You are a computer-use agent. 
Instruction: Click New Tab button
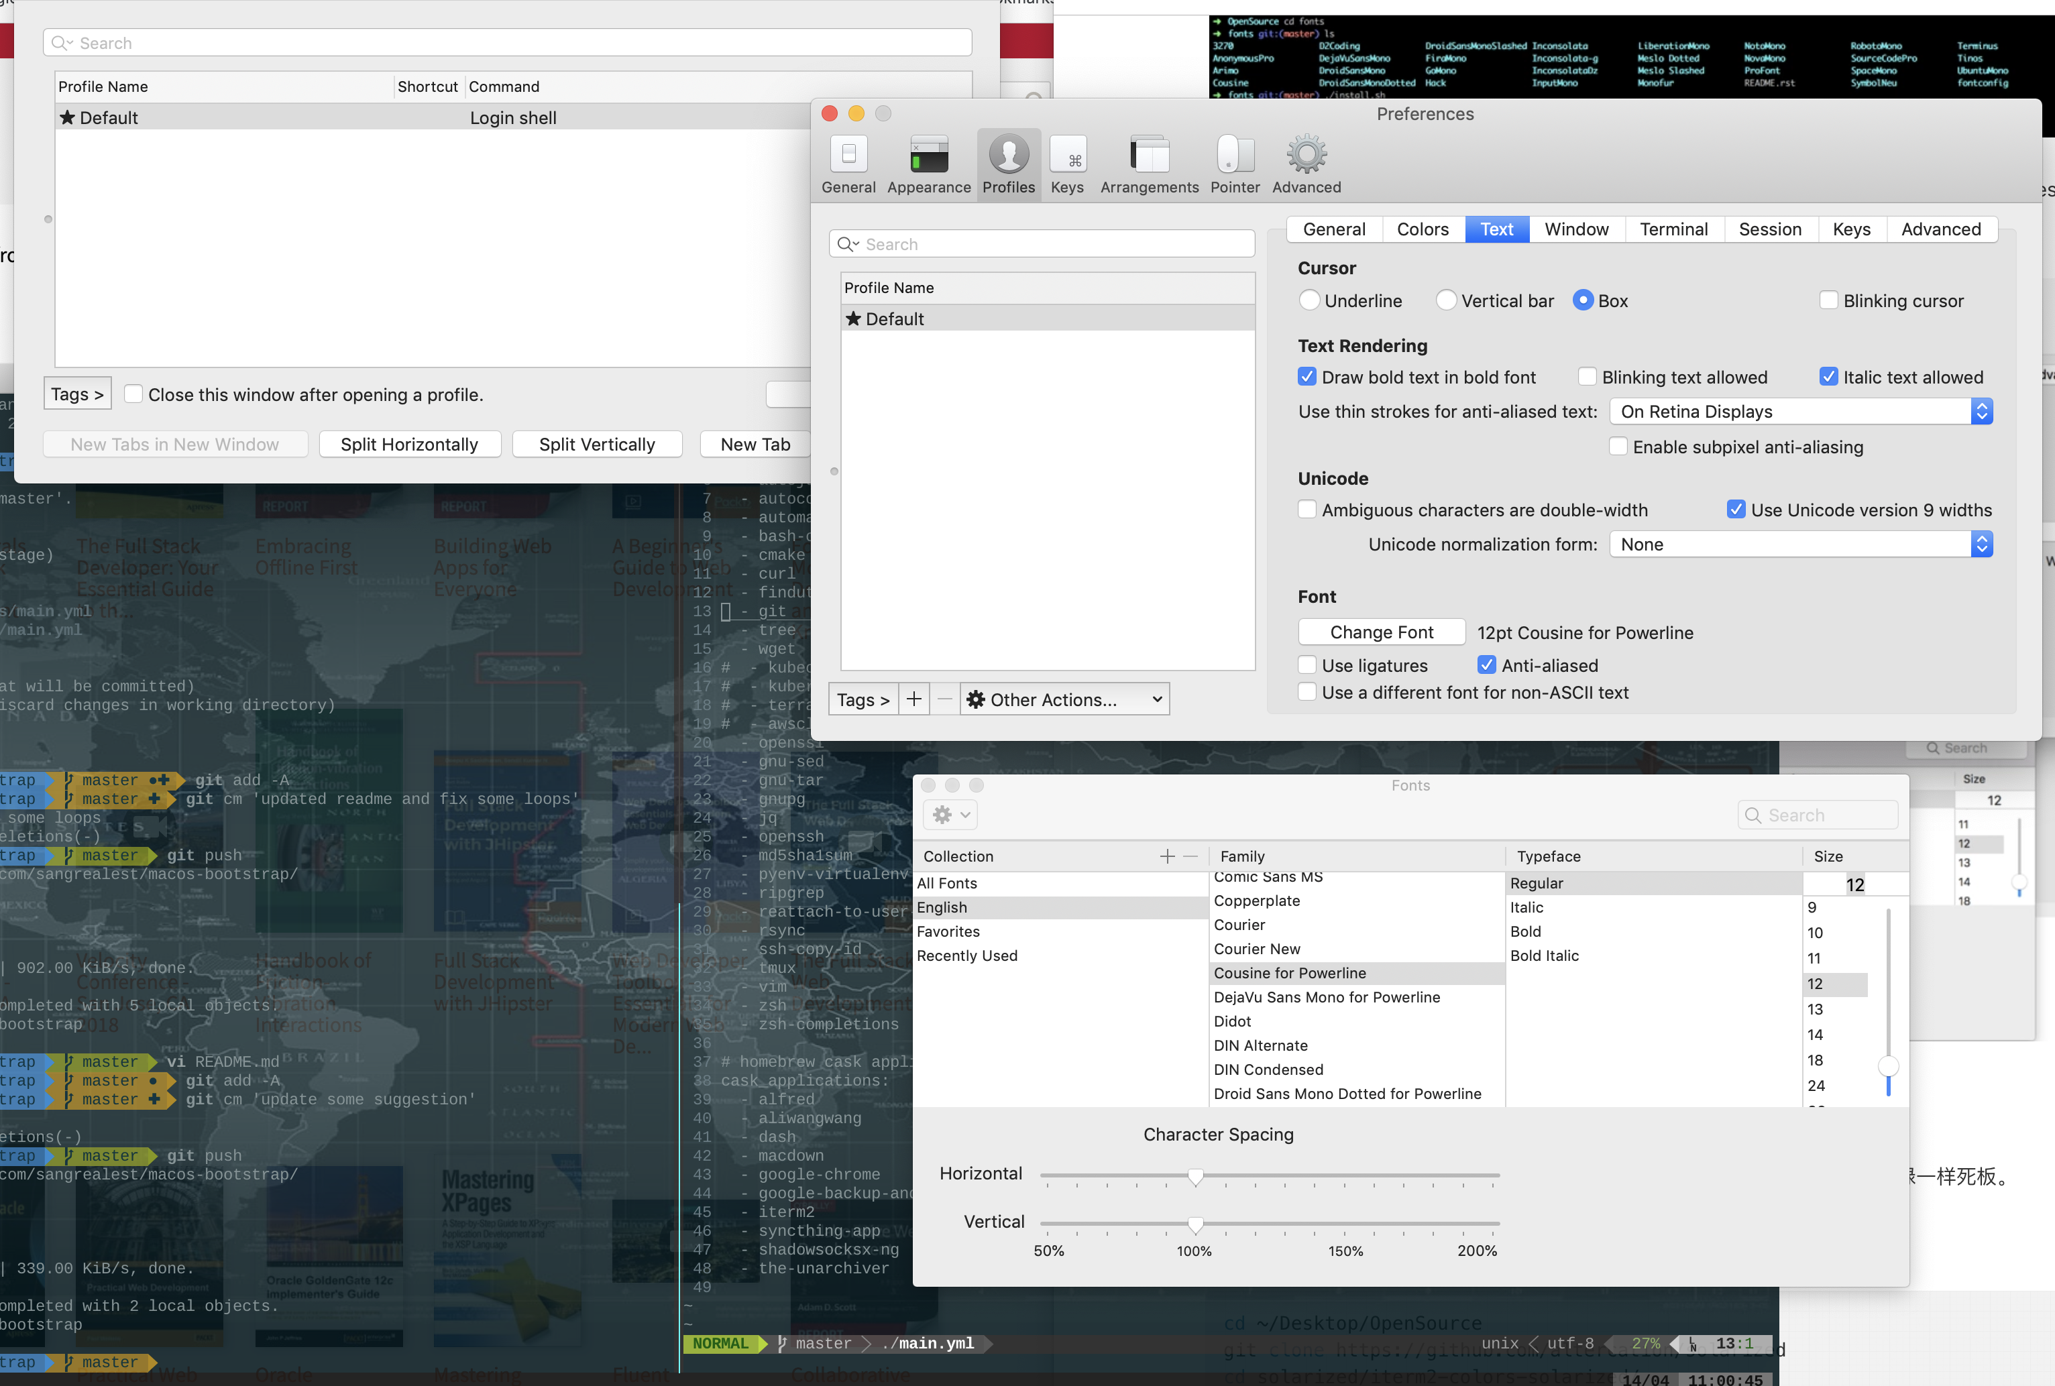pyautogui.click(x=755, y=445)
